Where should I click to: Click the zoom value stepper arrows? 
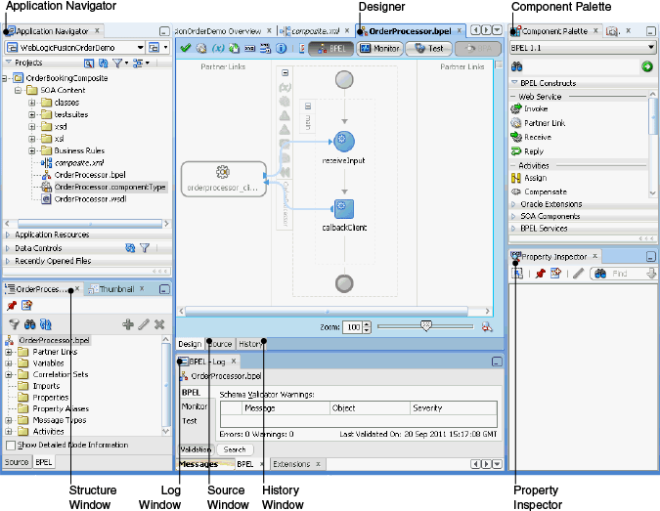[367, 327]
